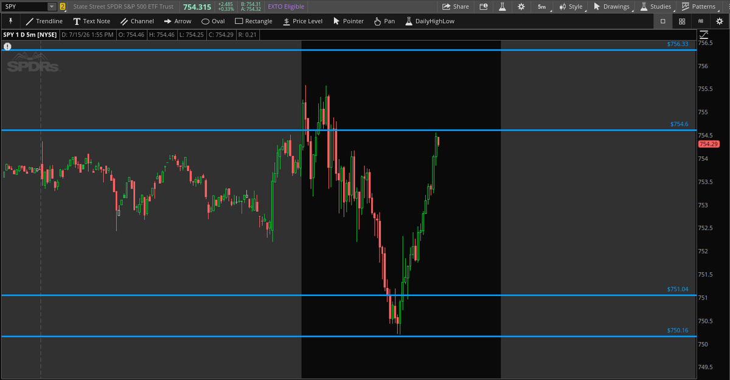Image resolution: width=730 pixels, height=380 pixels.
Task: Pick the Oval drawing tool
Action: pos(213,21)
